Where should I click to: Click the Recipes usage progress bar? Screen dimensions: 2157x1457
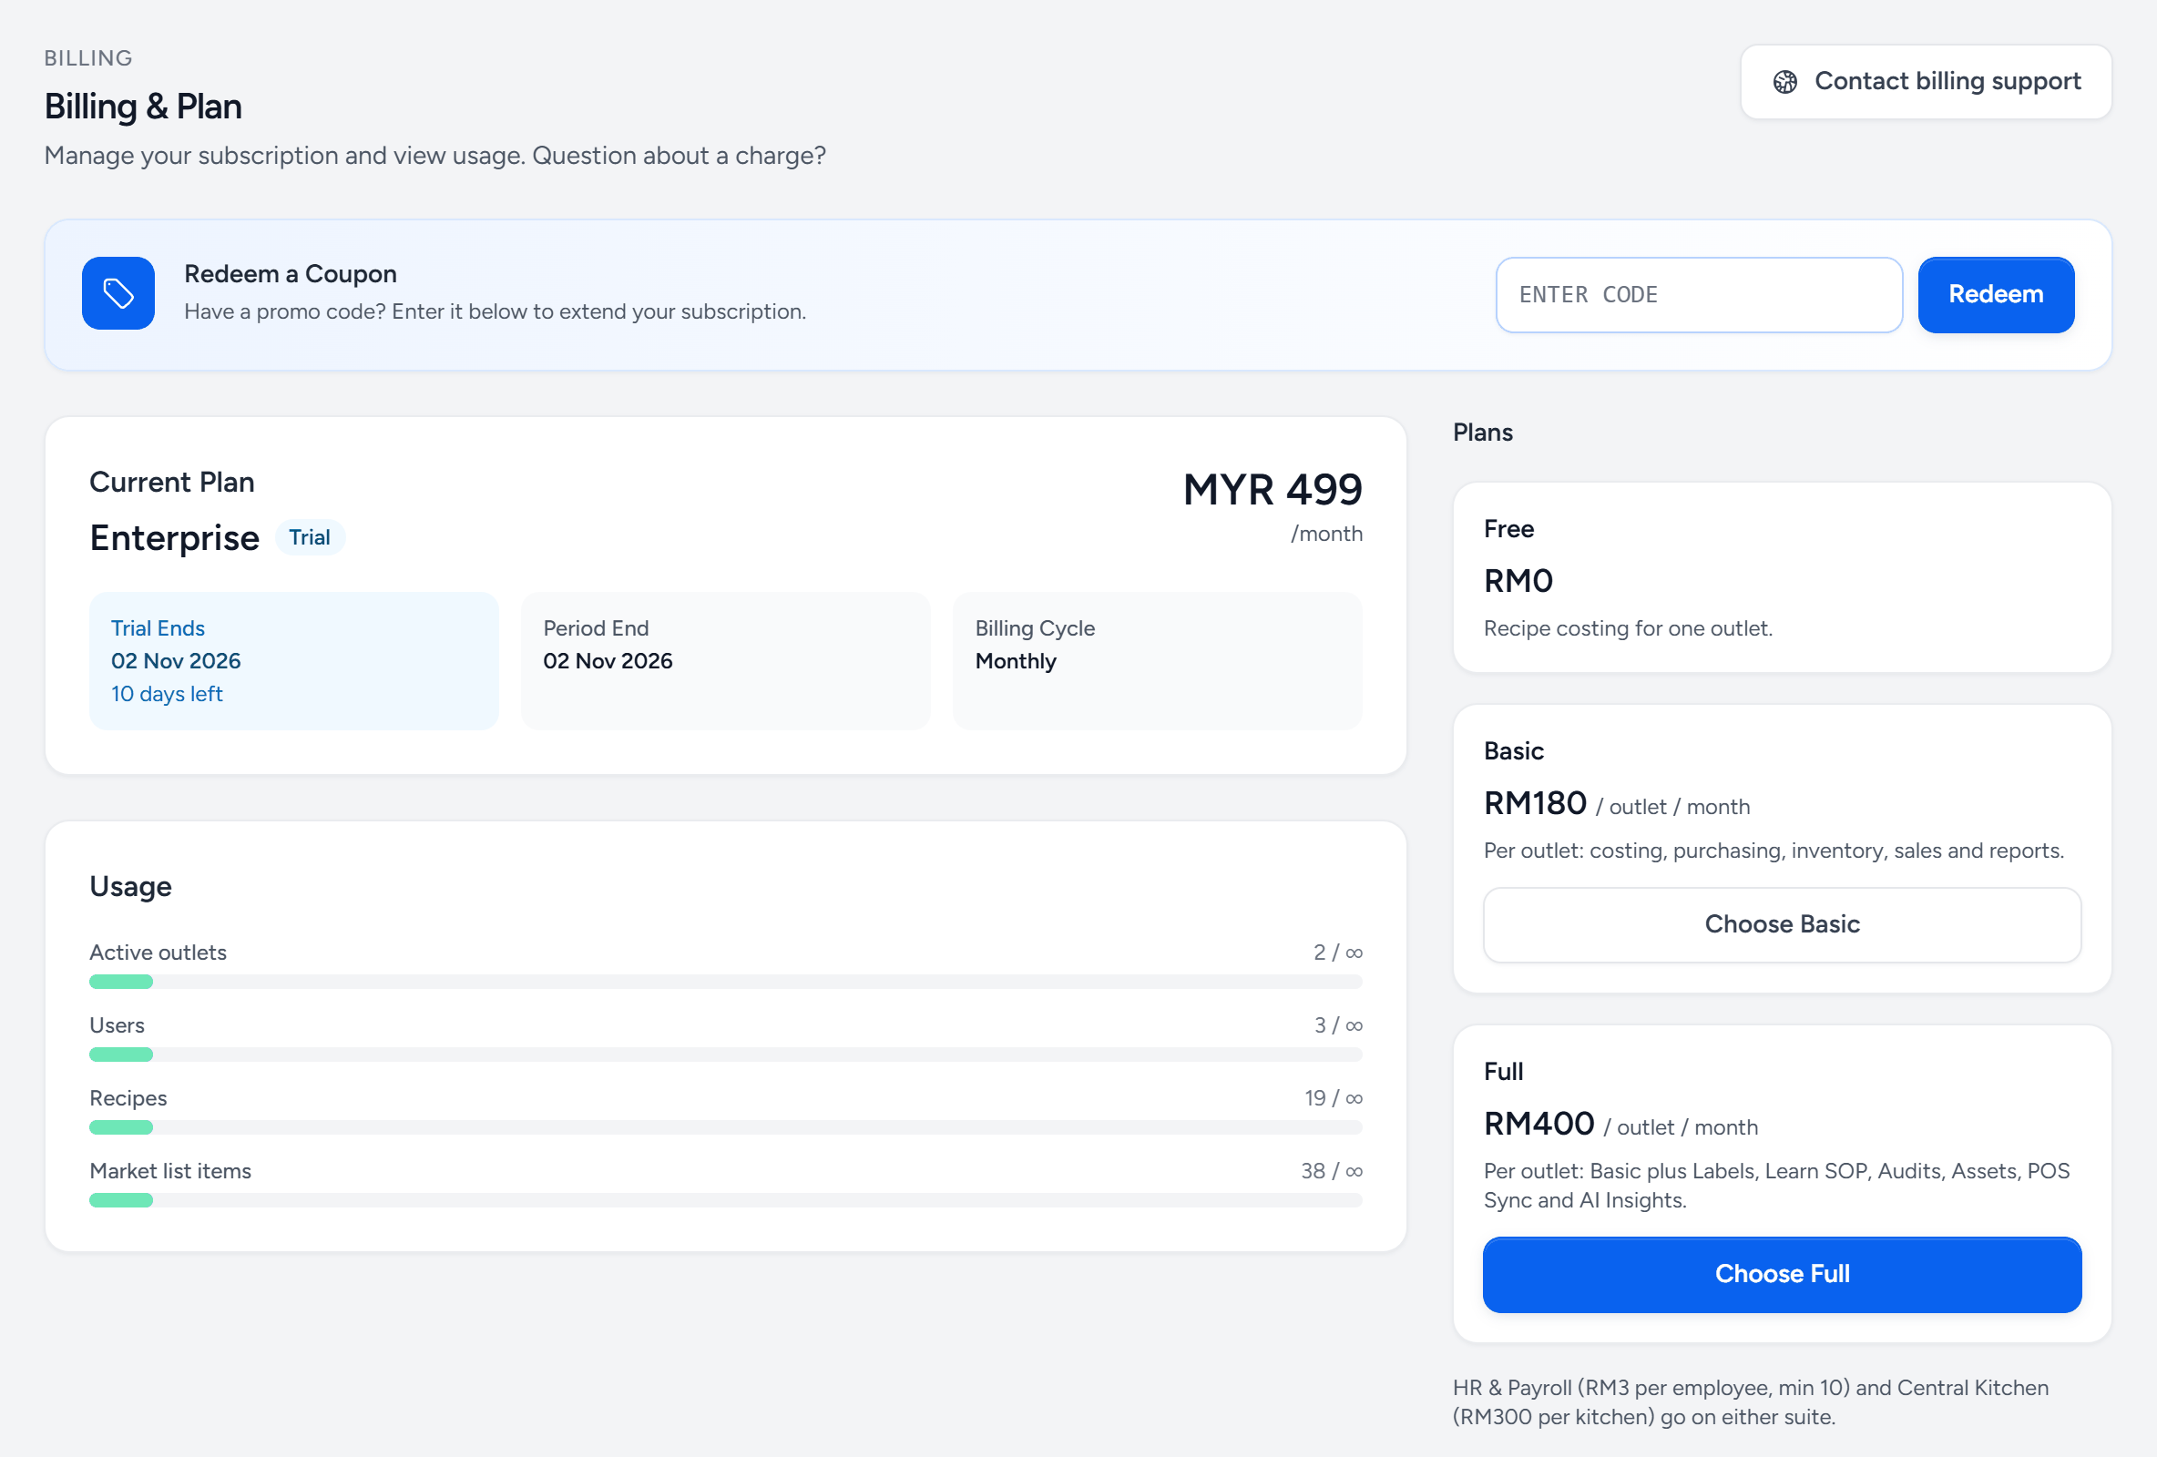pyautogui.click(x=725, y=1127)
